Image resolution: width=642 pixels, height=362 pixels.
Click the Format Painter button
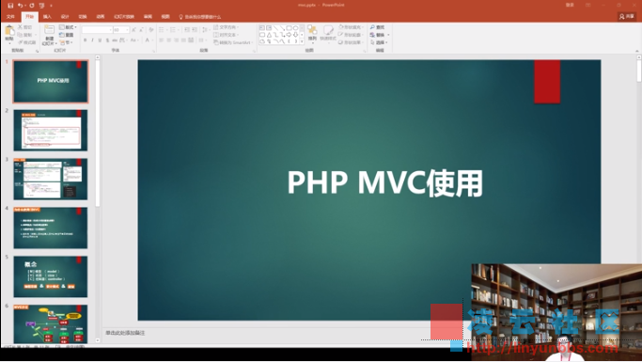click(x=27, y=42)
